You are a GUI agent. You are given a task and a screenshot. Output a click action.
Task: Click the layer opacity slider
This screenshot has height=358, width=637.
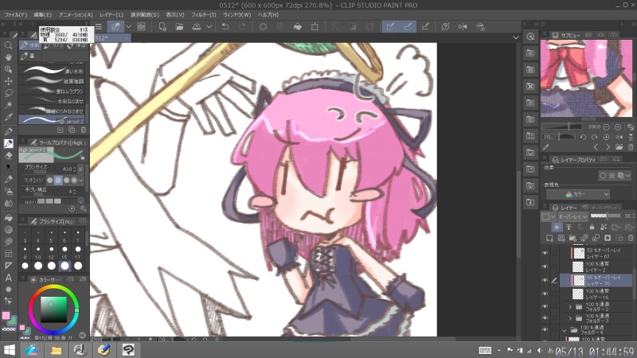(x=605, y=216)
